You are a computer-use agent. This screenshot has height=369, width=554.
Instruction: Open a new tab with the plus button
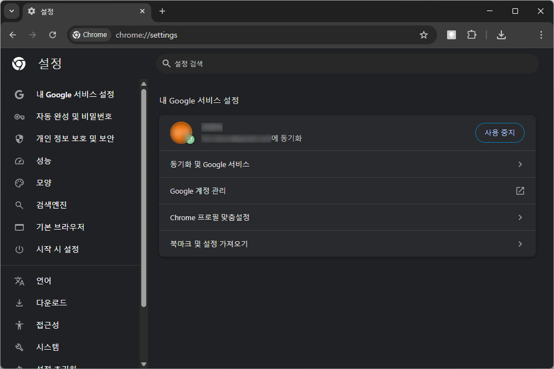click(x=162, y=11)
